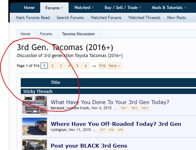196x150 pixels.
Task: Jump to last page 916
Action: (102, 66)
